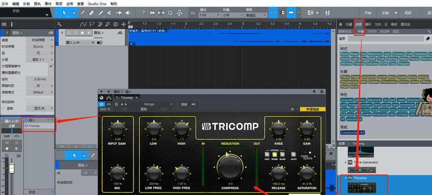Open the 音轨 menu
This screenshot has height=195, width=432.
point(37,4)
